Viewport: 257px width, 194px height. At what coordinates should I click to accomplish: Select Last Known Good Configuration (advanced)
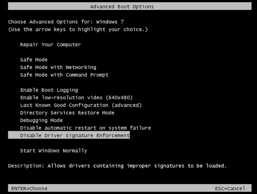(x=81, y=105)
